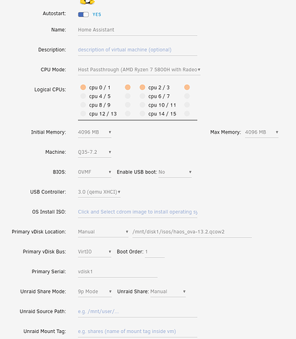The image size is (296, 339).
Task: Click the Name field Home Assistant
Action: tap(138, 30)
